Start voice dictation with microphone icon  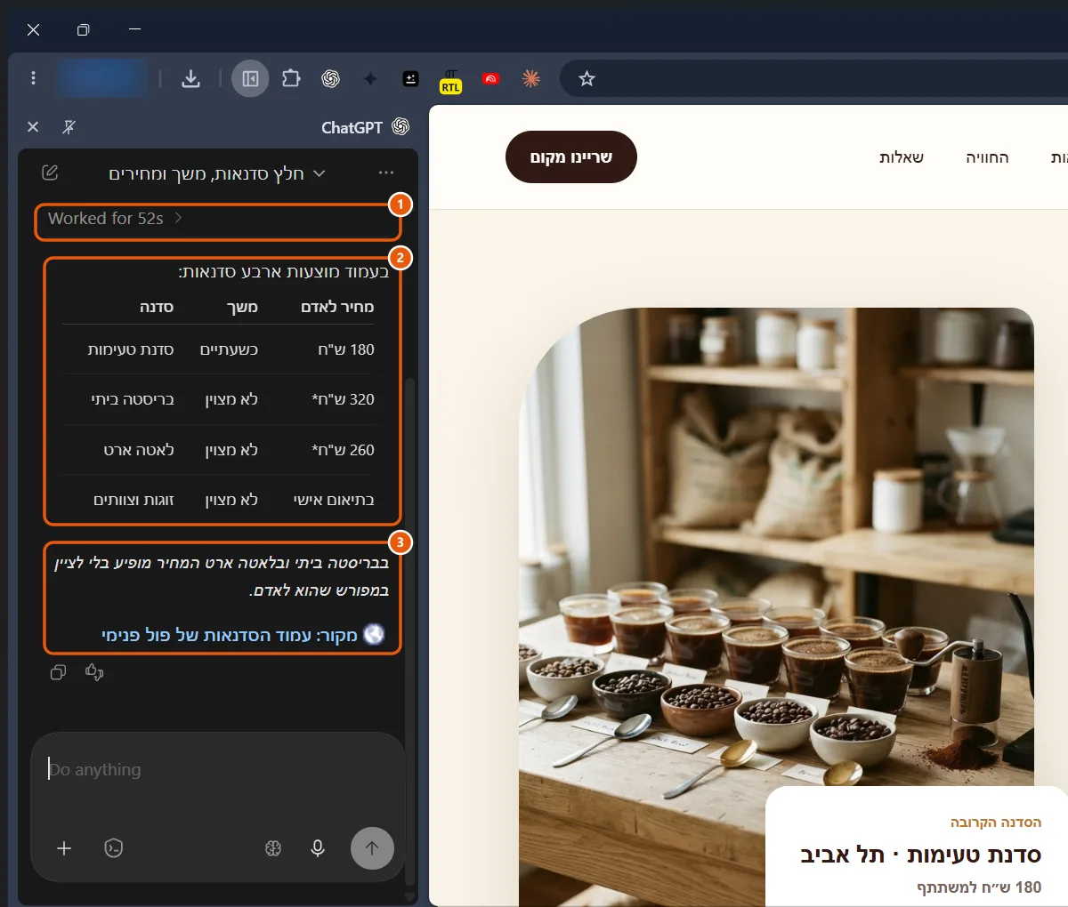(318, 848)
